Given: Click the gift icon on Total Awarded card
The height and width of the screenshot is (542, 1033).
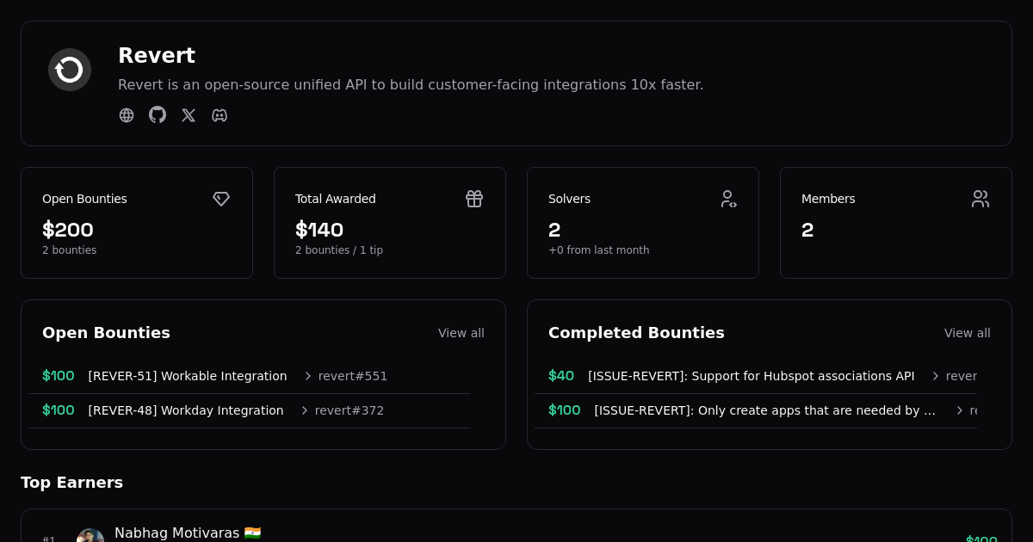Looking at the screenshot, I should 474,199.
